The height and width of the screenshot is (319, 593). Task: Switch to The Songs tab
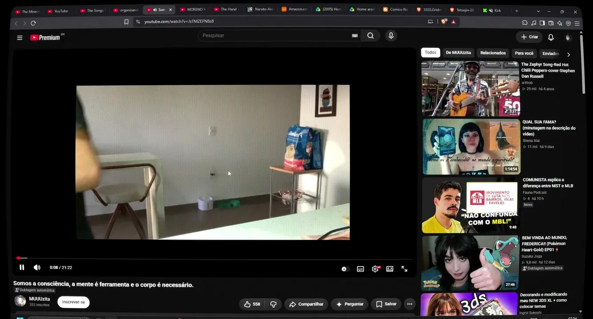pyautogui.click(x=92, y=11)
